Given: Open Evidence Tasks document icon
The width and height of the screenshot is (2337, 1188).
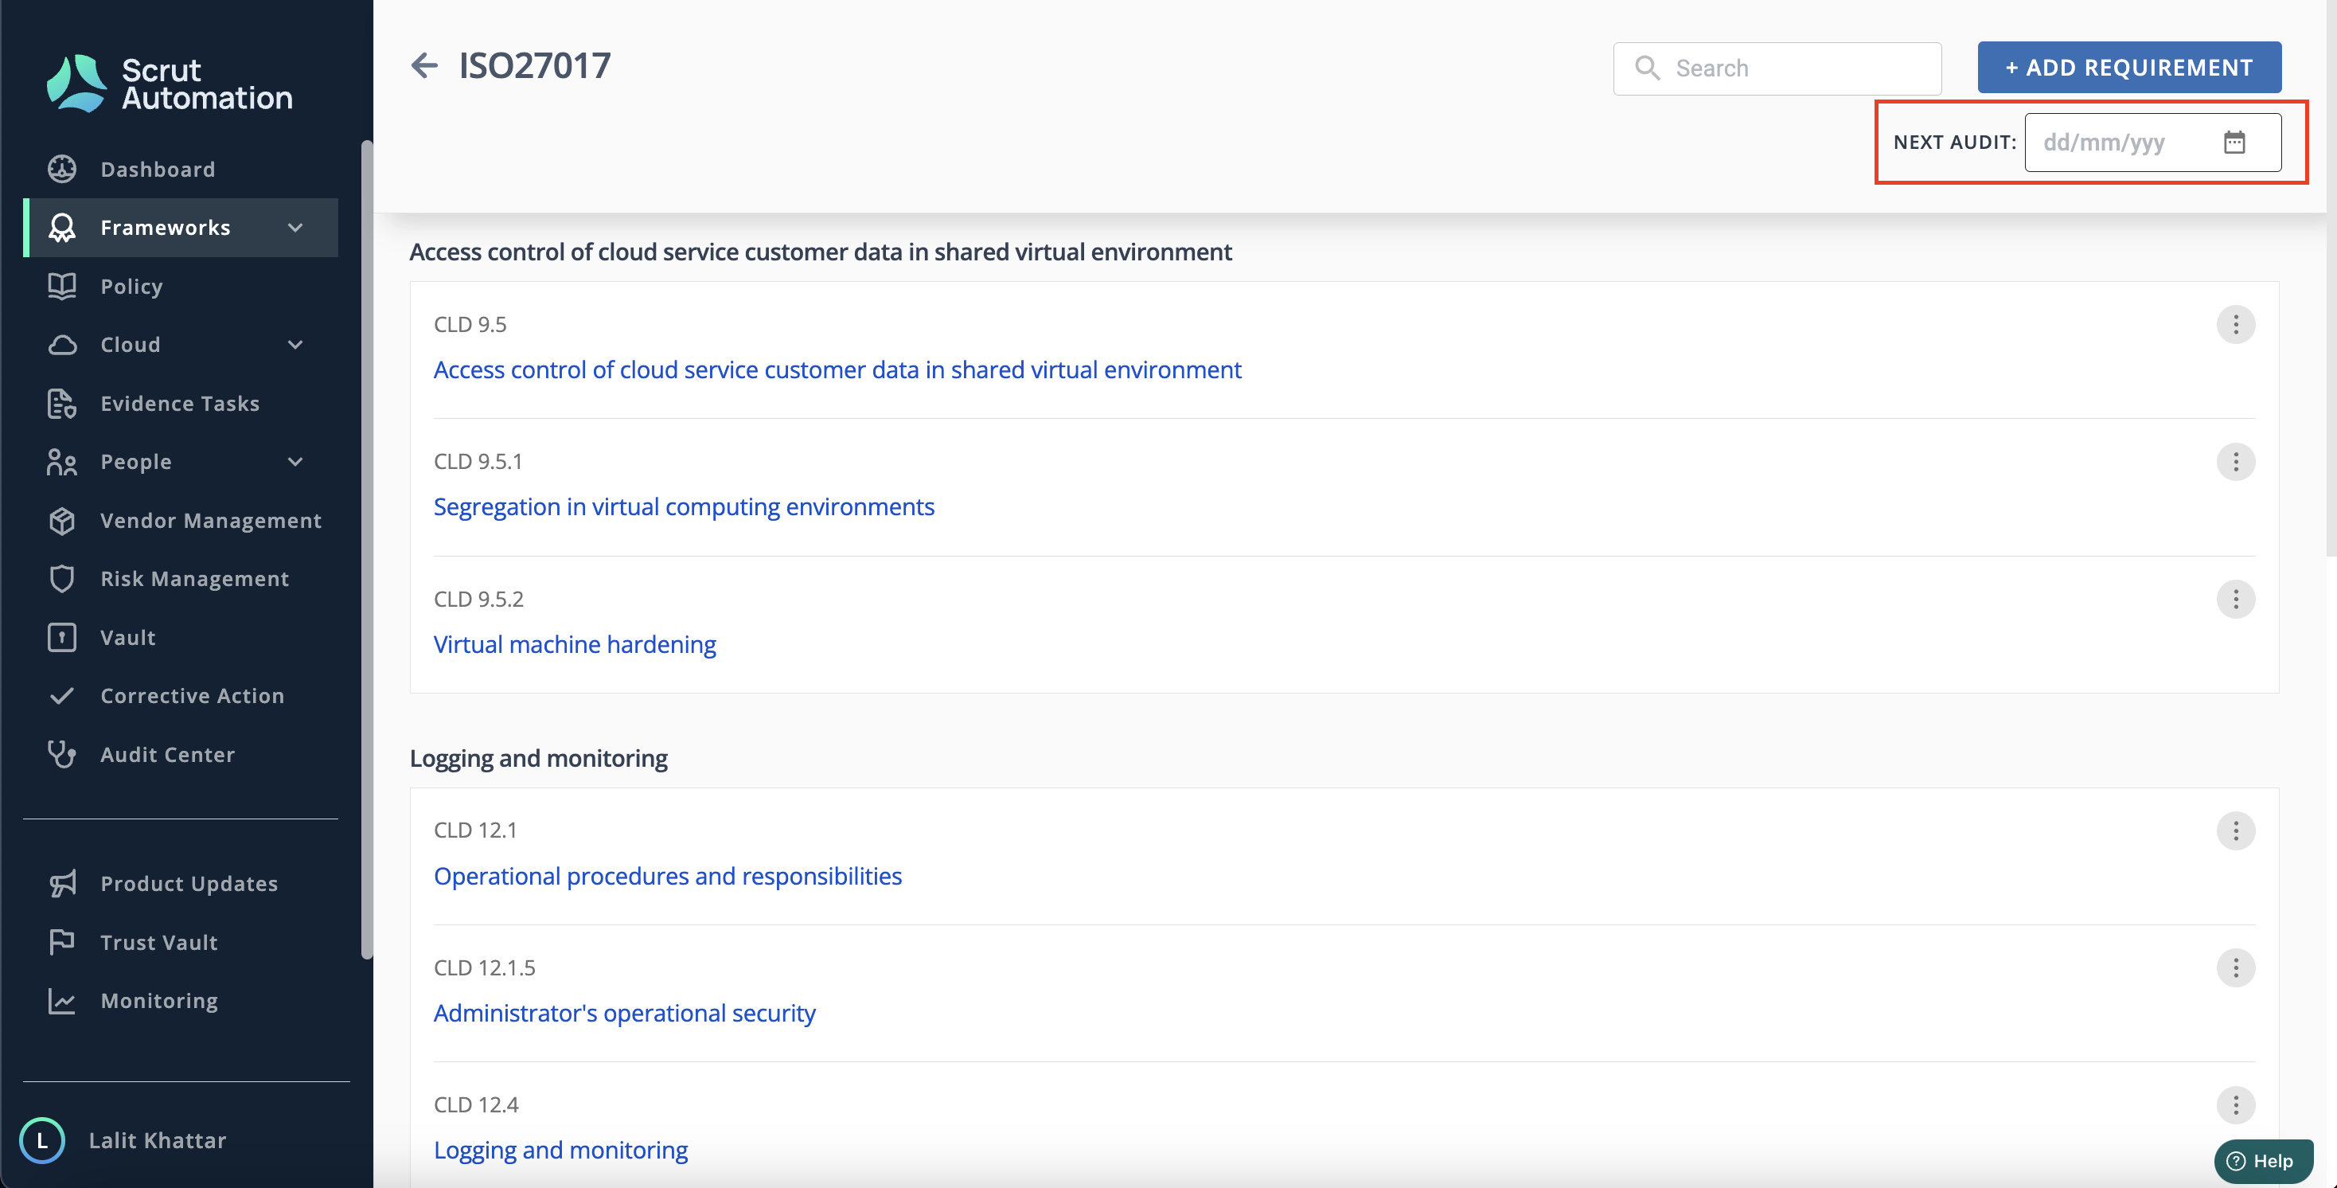Looking at the screenshot, I should point(62,403).
